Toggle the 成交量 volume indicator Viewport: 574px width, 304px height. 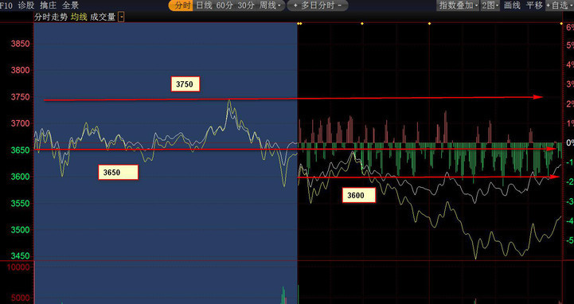pyautogui.click(x=103, y=18)
